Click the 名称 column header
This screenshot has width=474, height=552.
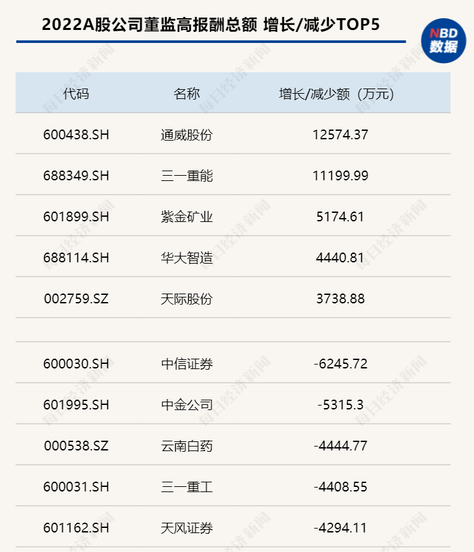coord(187,94)
